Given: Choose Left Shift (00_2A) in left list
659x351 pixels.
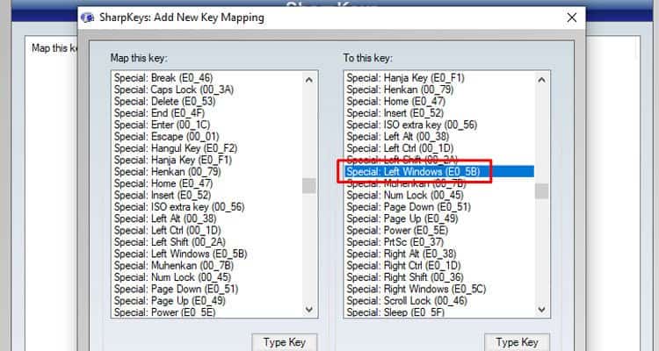Looking at the screenshot, I should point(170,242).
